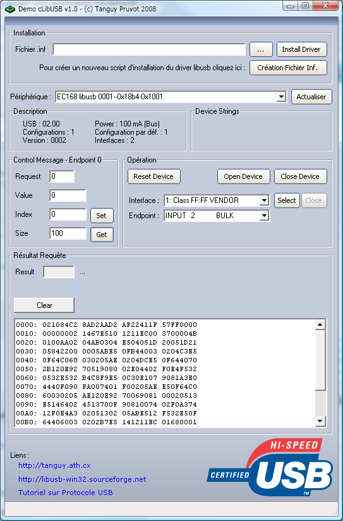This screenshot has width=343, height=521.
Task: Click the Get button beside Size
Action: click(102, 235)
